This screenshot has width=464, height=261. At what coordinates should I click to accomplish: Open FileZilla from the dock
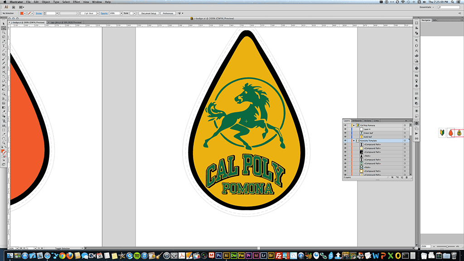(279, 256)
